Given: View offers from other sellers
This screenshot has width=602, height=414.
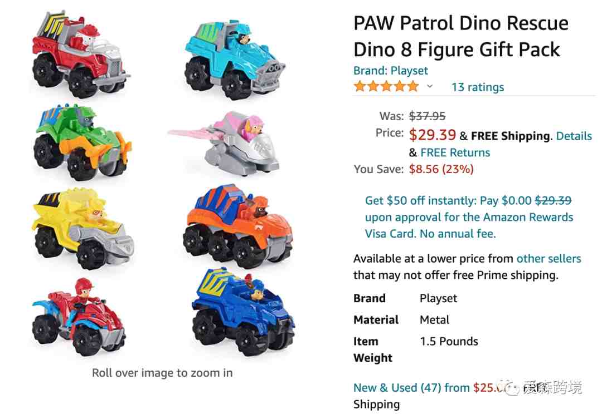Looking at the screenshot, I should [x=548, y=258].
